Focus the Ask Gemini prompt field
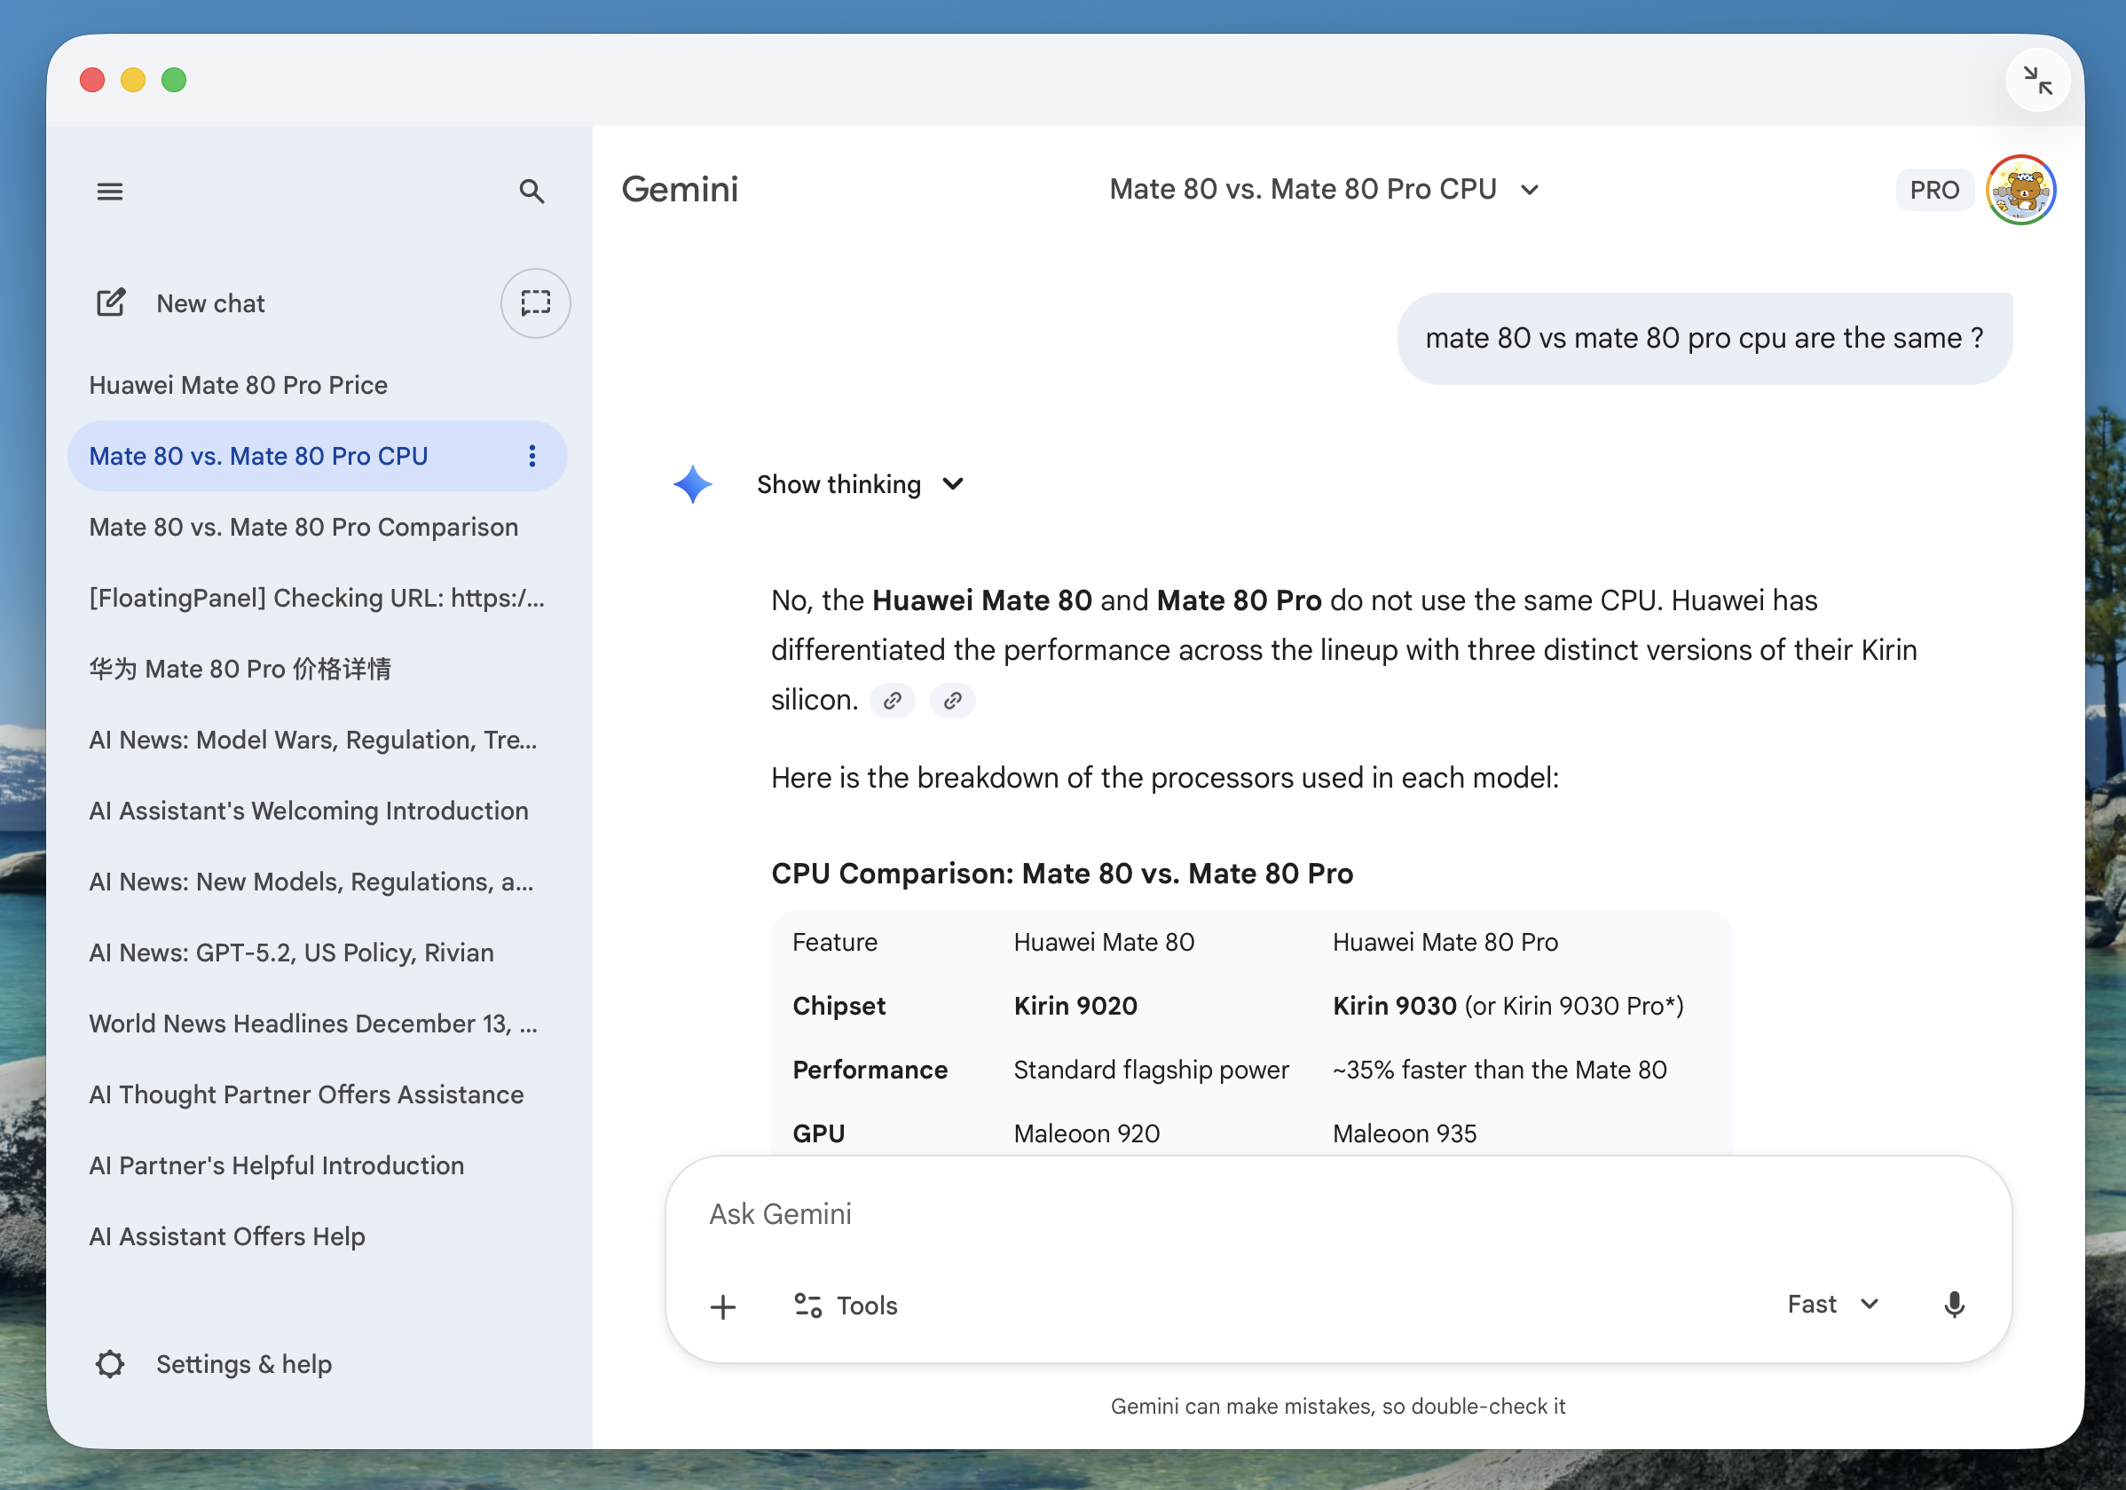The width and height of the screenshot is (2126, 1490). pos(1338,1214)
